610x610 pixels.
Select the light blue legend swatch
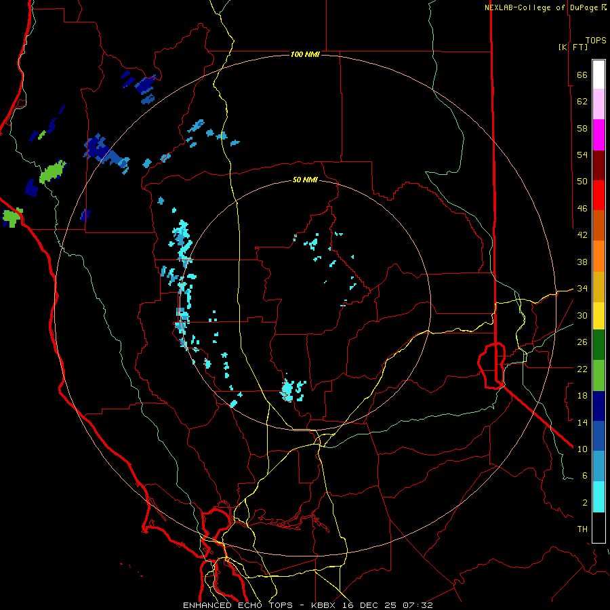point(598,466)
